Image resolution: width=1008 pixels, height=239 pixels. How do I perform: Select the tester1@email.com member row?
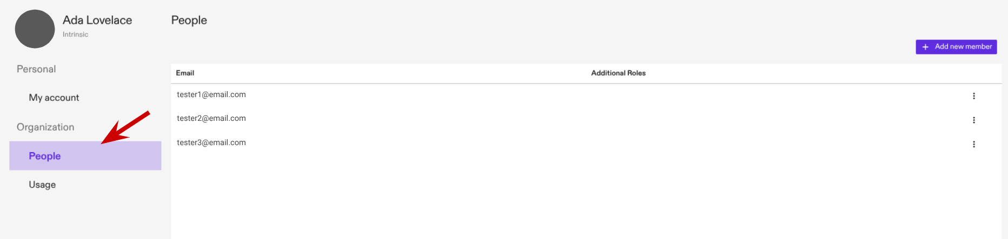coord(211,94)
